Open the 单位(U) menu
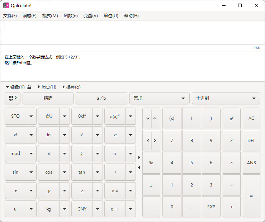The width and height of the screenshot is (265, 222). [x=111, y=16]
